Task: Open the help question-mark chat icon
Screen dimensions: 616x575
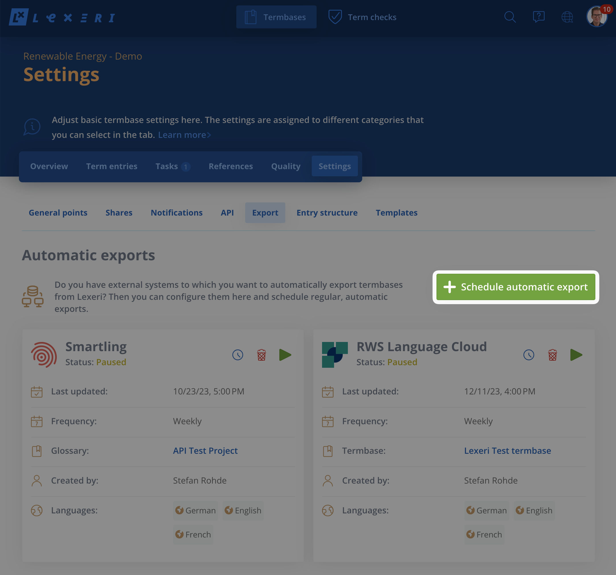Action: click(539, 17)
